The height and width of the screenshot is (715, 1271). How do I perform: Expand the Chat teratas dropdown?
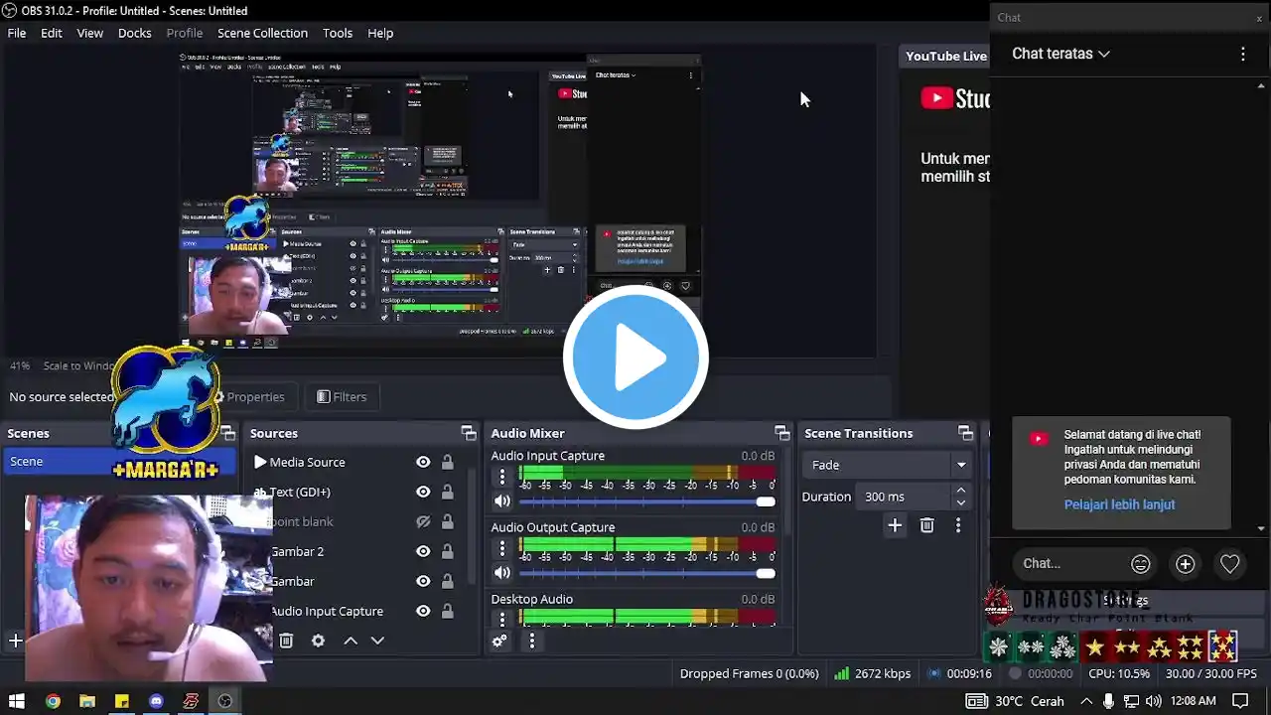click(x=1060, y=54)
